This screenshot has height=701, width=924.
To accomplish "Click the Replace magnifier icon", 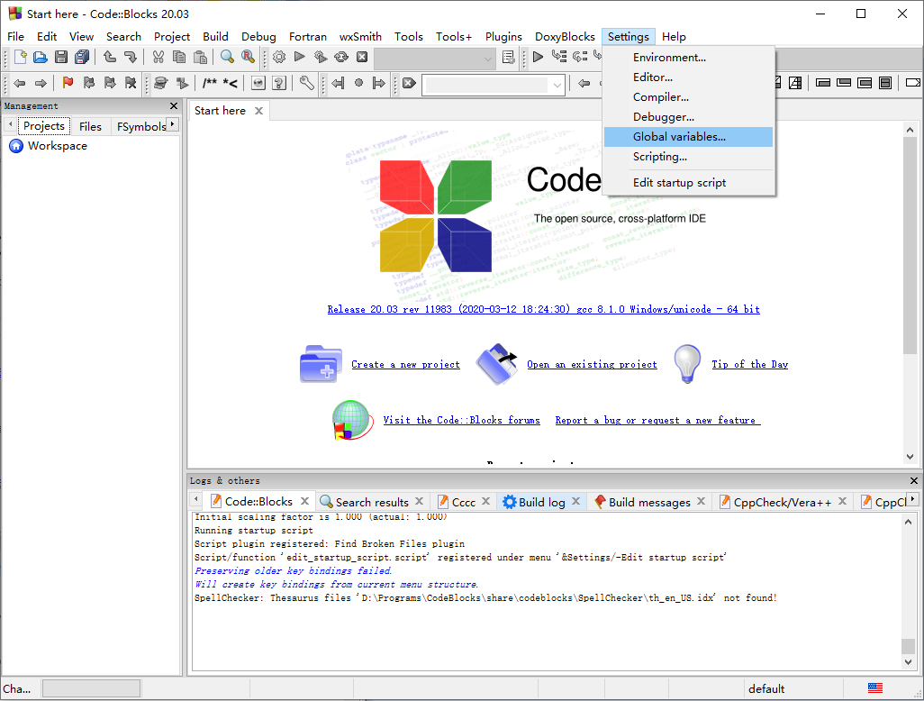I will 248,57.
